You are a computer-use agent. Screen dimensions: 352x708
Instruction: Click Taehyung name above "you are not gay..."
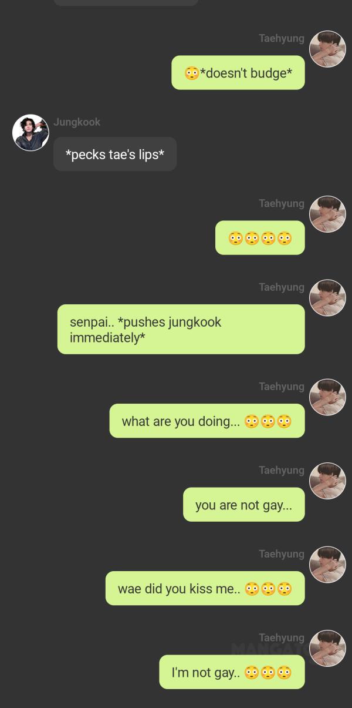[x=282, y=471]
